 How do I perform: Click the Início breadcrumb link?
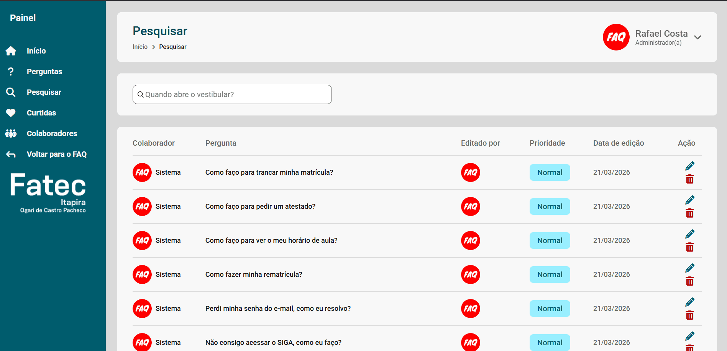point(140,47)
